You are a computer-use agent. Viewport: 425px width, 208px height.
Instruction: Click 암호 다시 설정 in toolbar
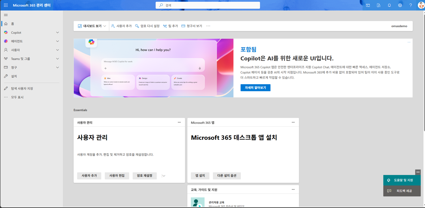pos(147,26)
